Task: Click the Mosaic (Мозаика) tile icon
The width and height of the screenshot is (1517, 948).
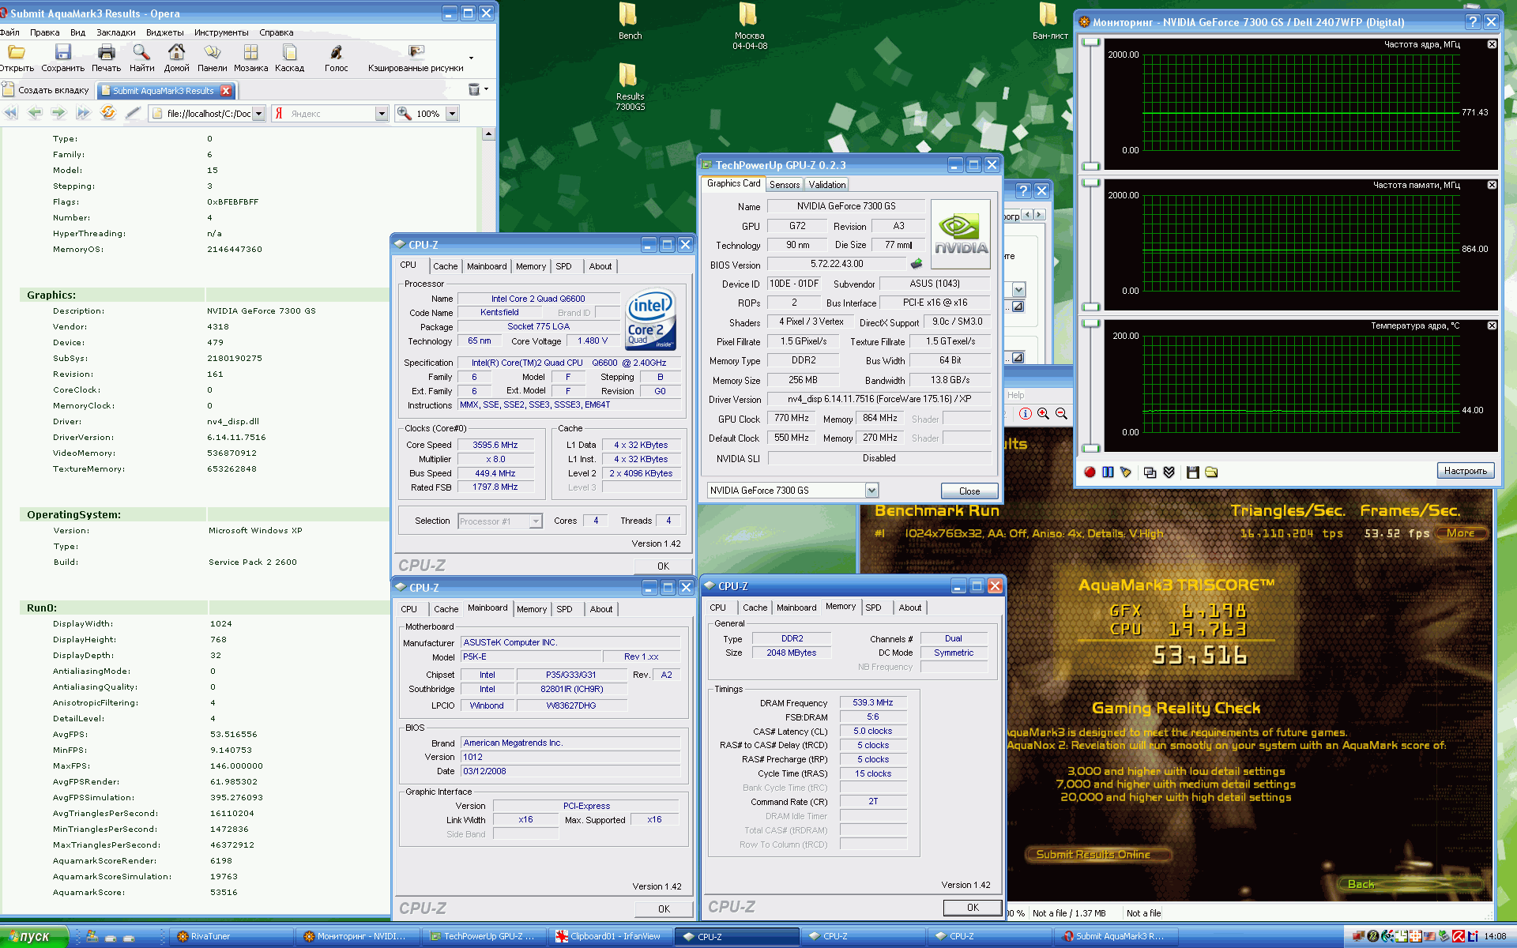Action: click(250, 52)
